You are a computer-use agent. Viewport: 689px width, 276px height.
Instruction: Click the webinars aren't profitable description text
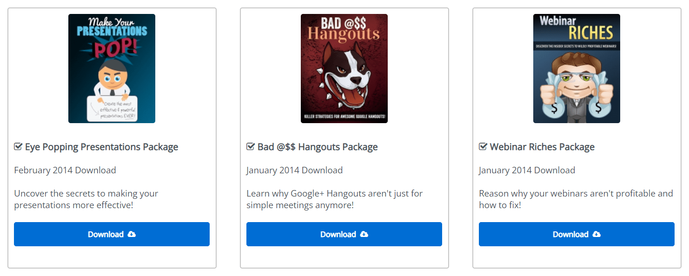576,199
